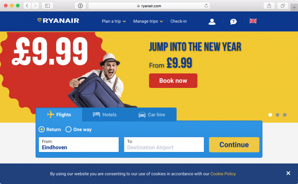Open the Cookie Policy link
The width and height of the screenshot is (298, 184).
(x=223, y=174)
